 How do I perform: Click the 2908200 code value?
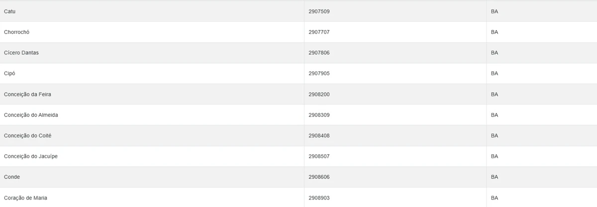(x=319, y=95)
